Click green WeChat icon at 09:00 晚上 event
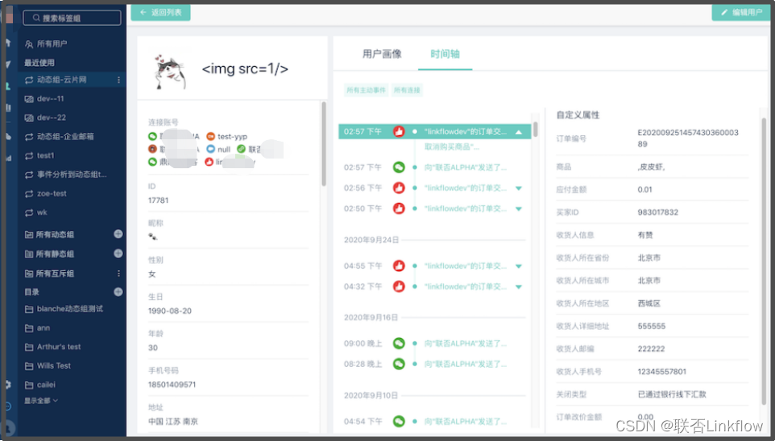The width and height of the screenshot is (775, 441). 398,343
